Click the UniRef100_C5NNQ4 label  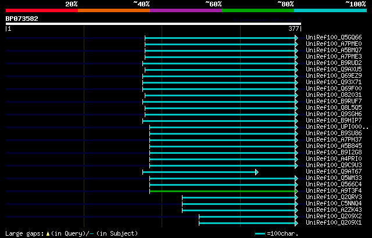(x=334, y=204)
